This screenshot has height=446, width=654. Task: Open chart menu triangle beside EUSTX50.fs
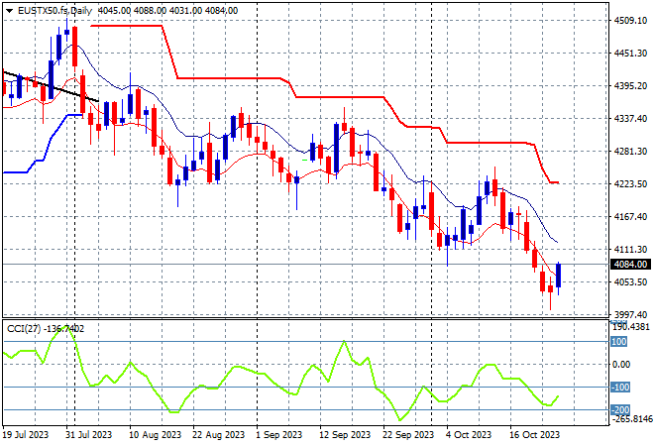coord(9,11)
